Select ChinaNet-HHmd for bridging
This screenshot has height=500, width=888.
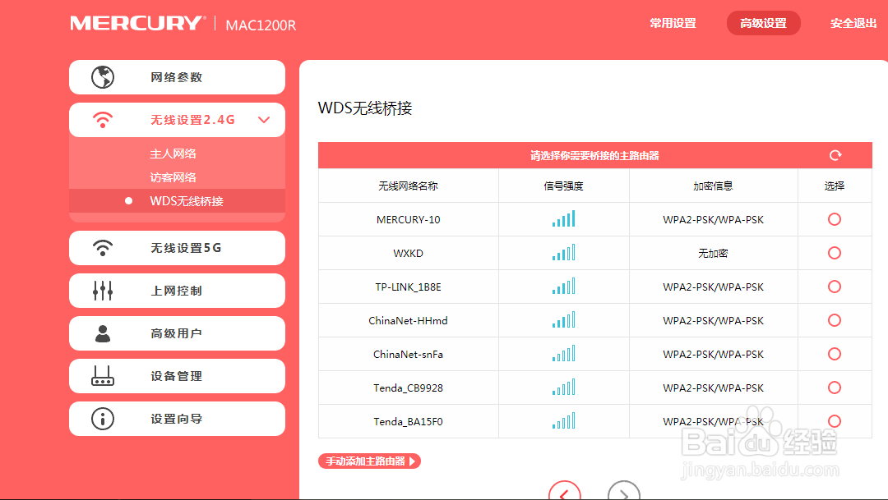pos(835,320)
